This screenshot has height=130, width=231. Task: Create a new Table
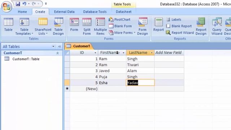(8, 25)
